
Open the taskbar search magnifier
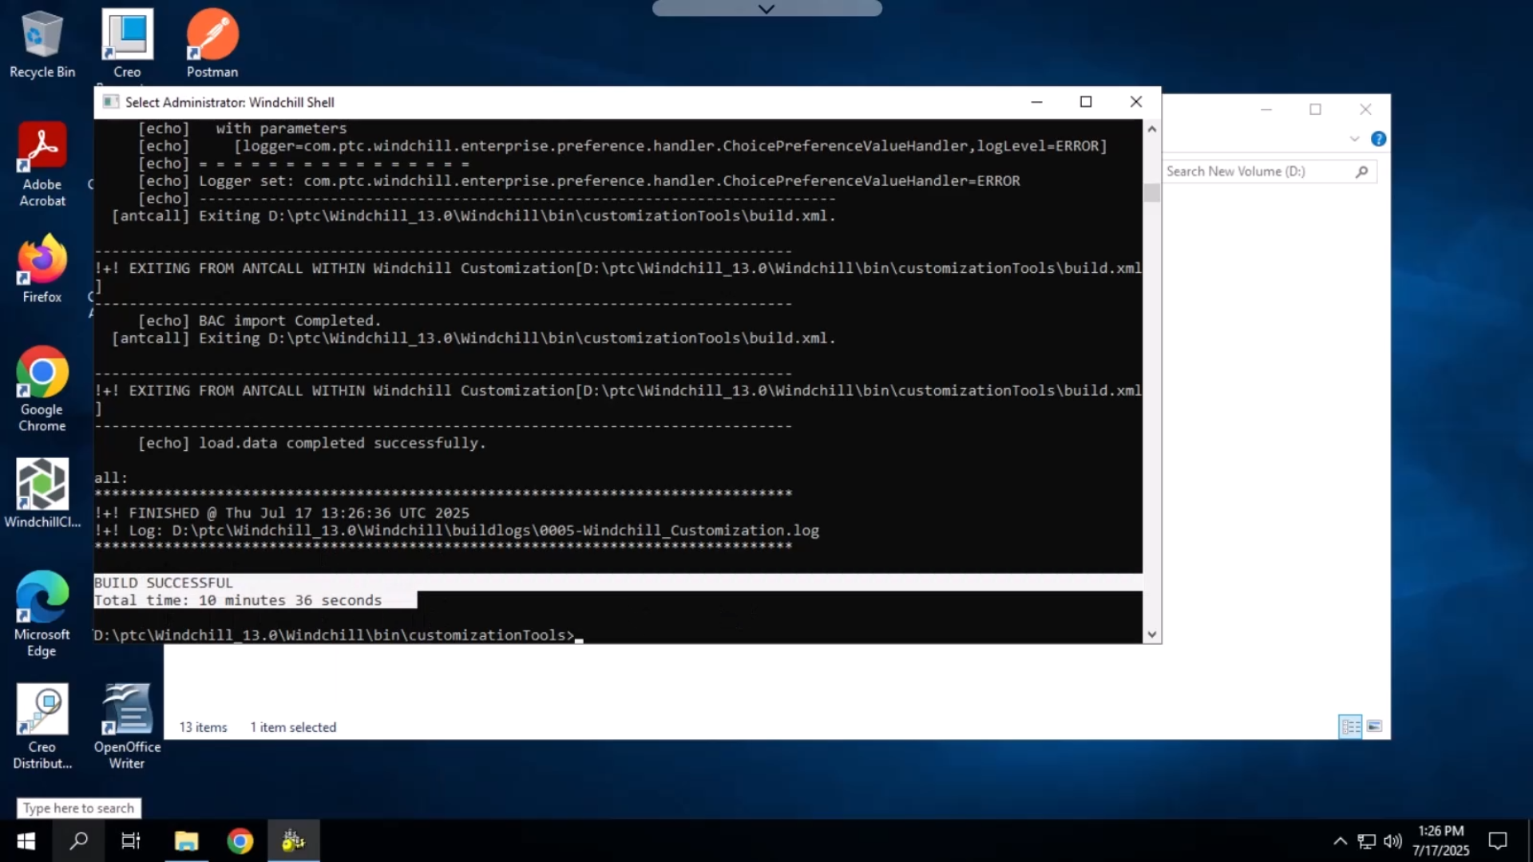coord(78,840)
